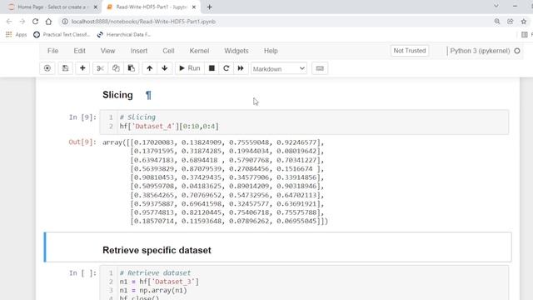
Task: Go back in browser history
Action: click(x=9, y=22)
